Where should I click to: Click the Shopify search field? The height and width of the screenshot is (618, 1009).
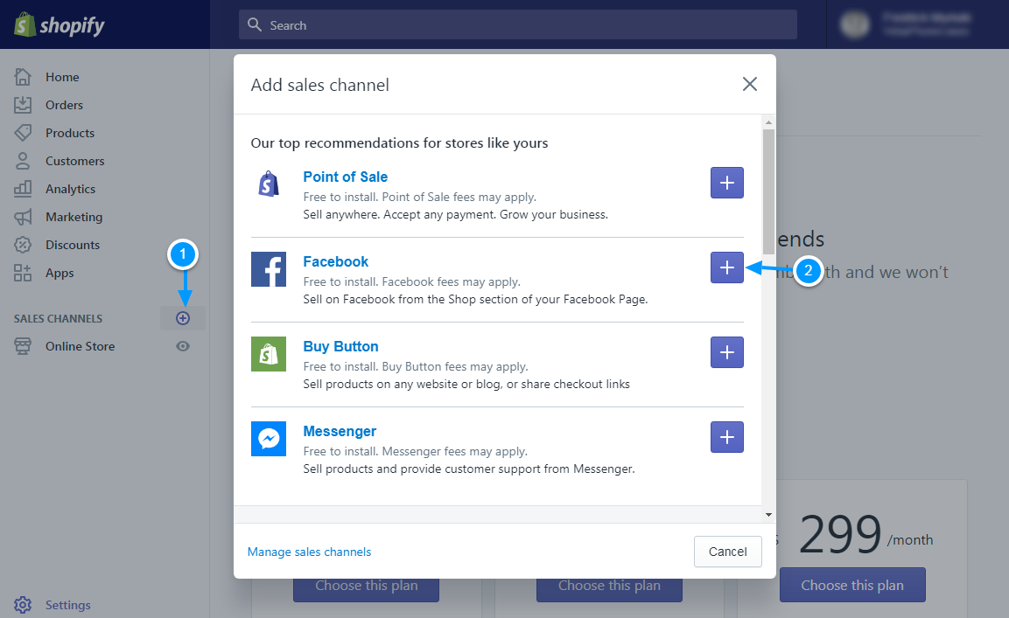pyautogui.click(x=518, y=24)
